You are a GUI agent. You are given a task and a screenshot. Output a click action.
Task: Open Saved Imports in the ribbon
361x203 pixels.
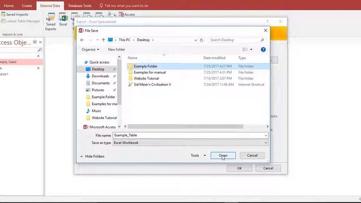[x=15, y=14]
